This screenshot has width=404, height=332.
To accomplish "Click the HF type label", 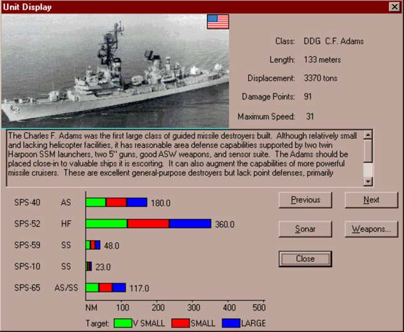I will click(x=66, y=224).
